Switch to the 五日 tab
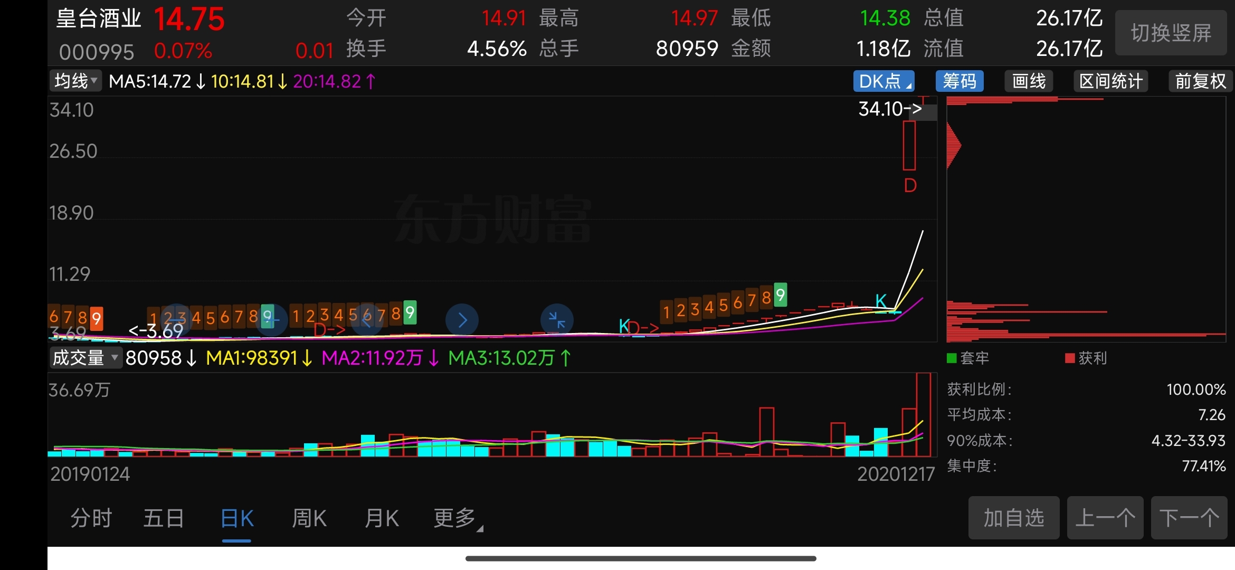This screenshot has height=570, width=1235. pos(164,518)
